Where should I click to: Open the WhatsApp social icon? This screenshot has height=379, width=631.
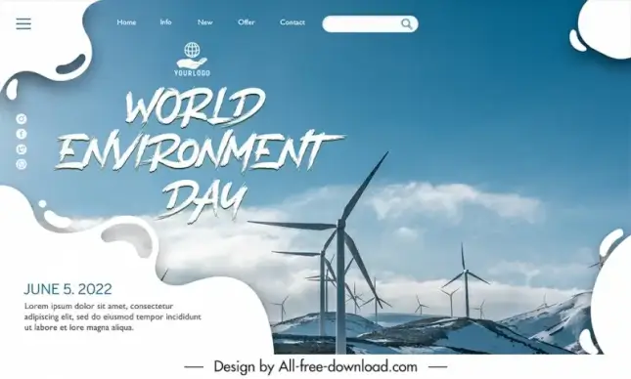pos(22,164)
